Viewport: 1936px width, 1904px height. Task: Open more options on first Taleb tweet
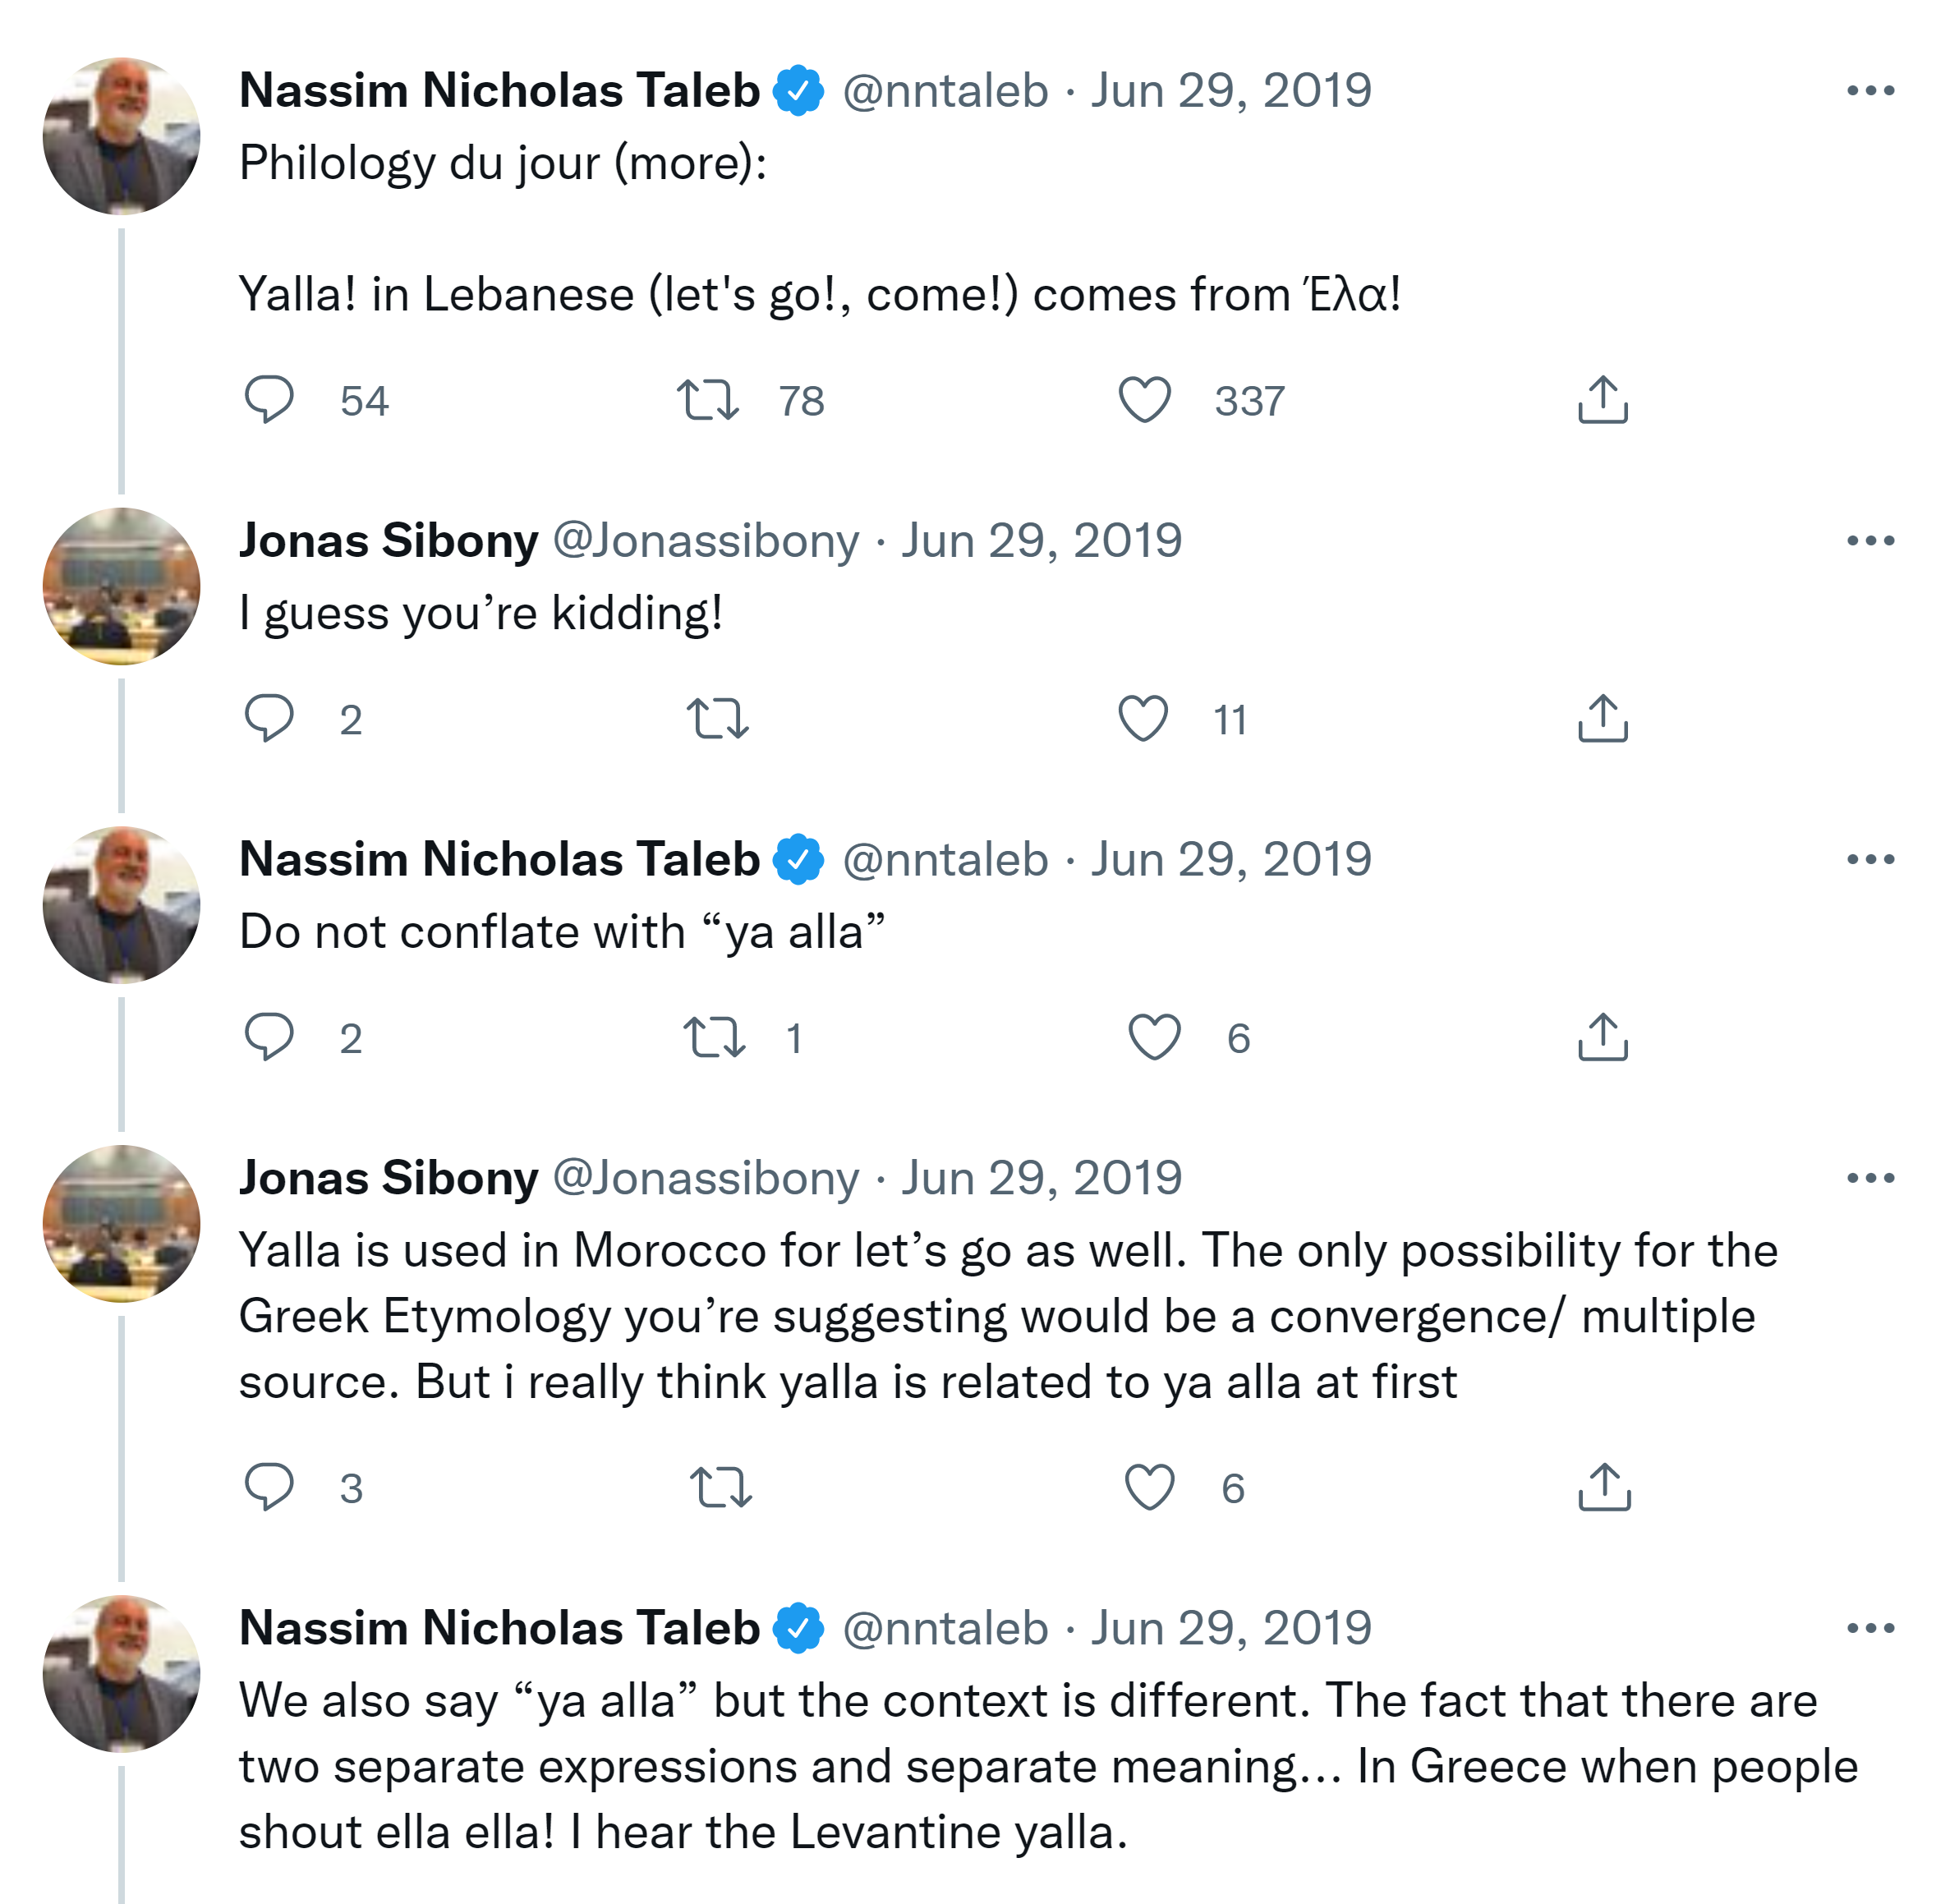[x=1870, y=91]
